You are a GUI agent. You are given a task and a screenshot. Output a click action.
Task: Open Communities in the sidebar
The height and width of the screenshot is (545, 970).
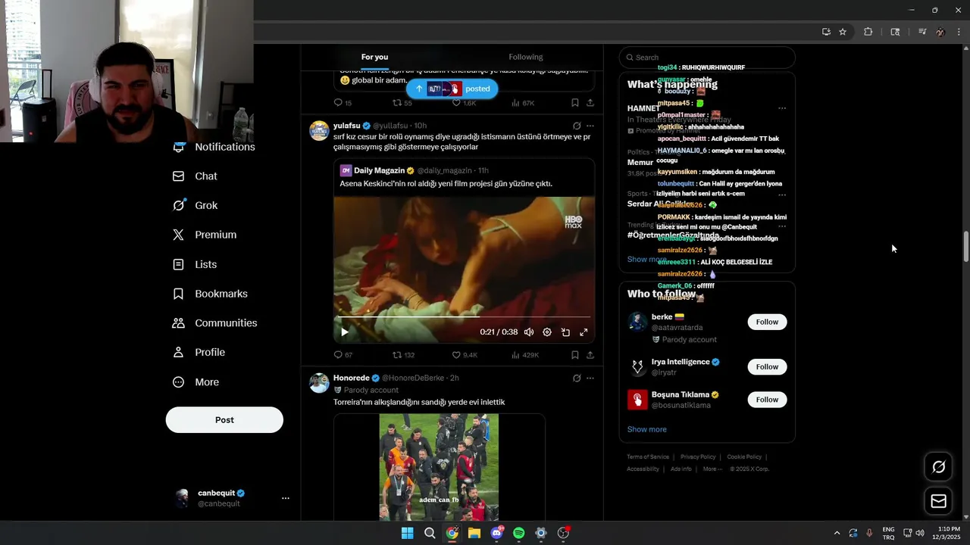(214, 323)
